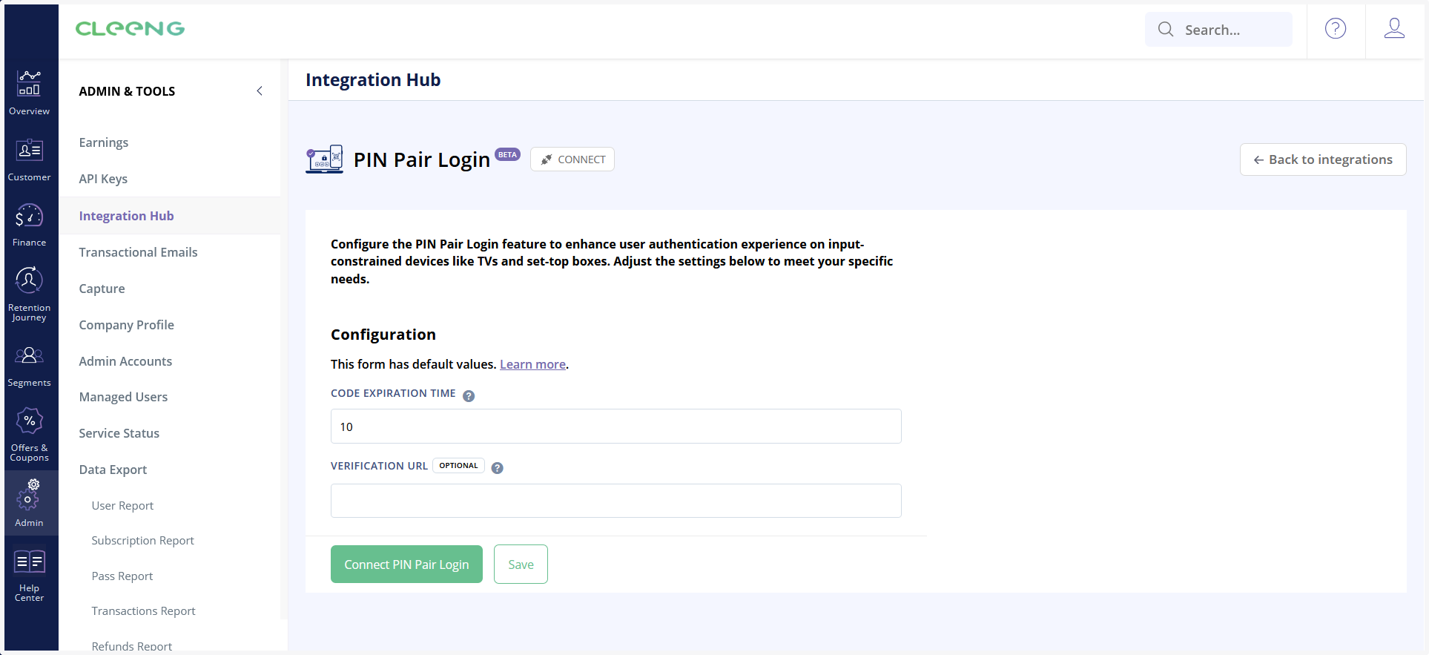Open Transactional Emails page
Screen dimensions: 1429x655
139,252
